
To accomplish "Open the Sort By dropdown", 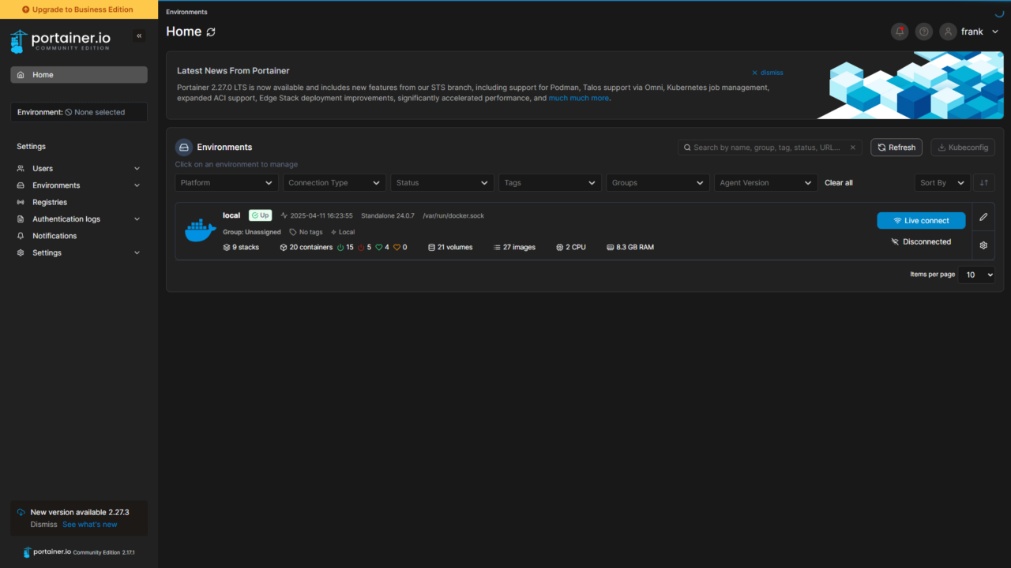I will (x=942, y=183).
